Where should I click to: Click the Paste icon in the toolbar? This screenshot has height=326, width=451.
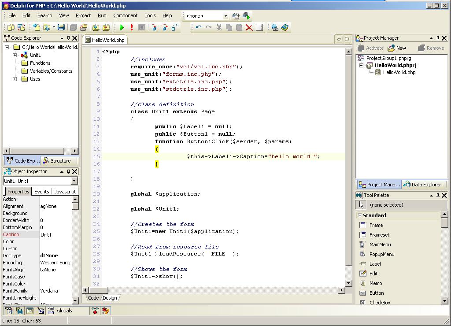click(239, 27)
